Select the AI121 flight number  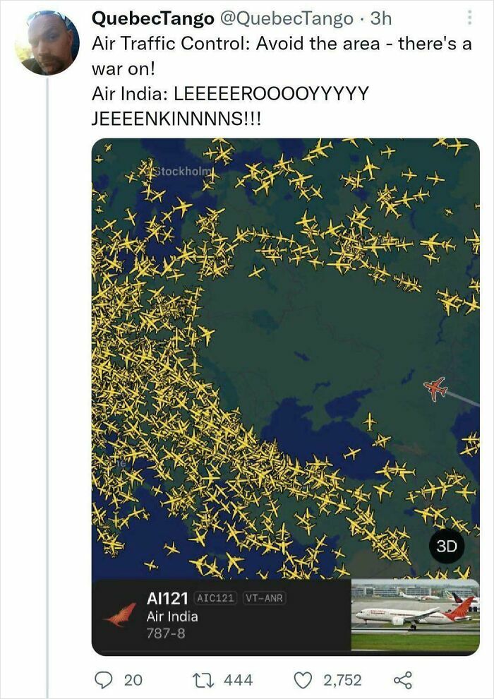pyautogui.click(x=167, y=598)
